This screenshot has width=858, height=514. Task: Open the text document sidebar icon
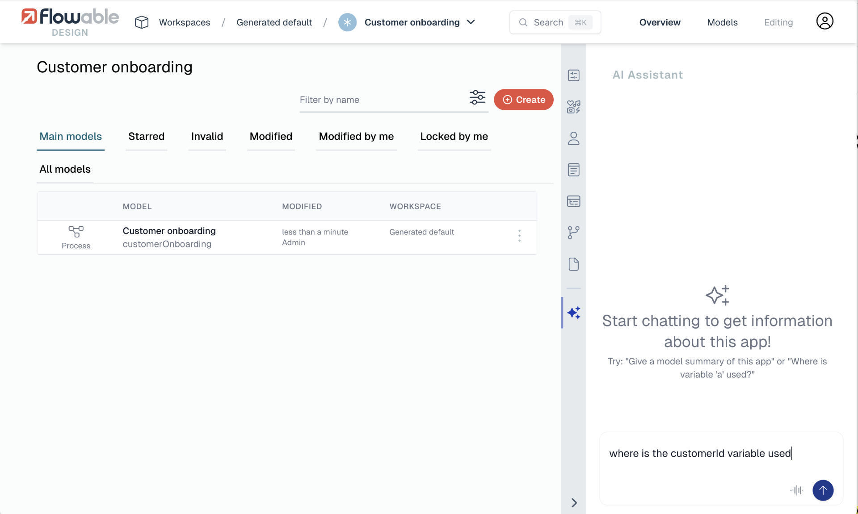point(574,170)
